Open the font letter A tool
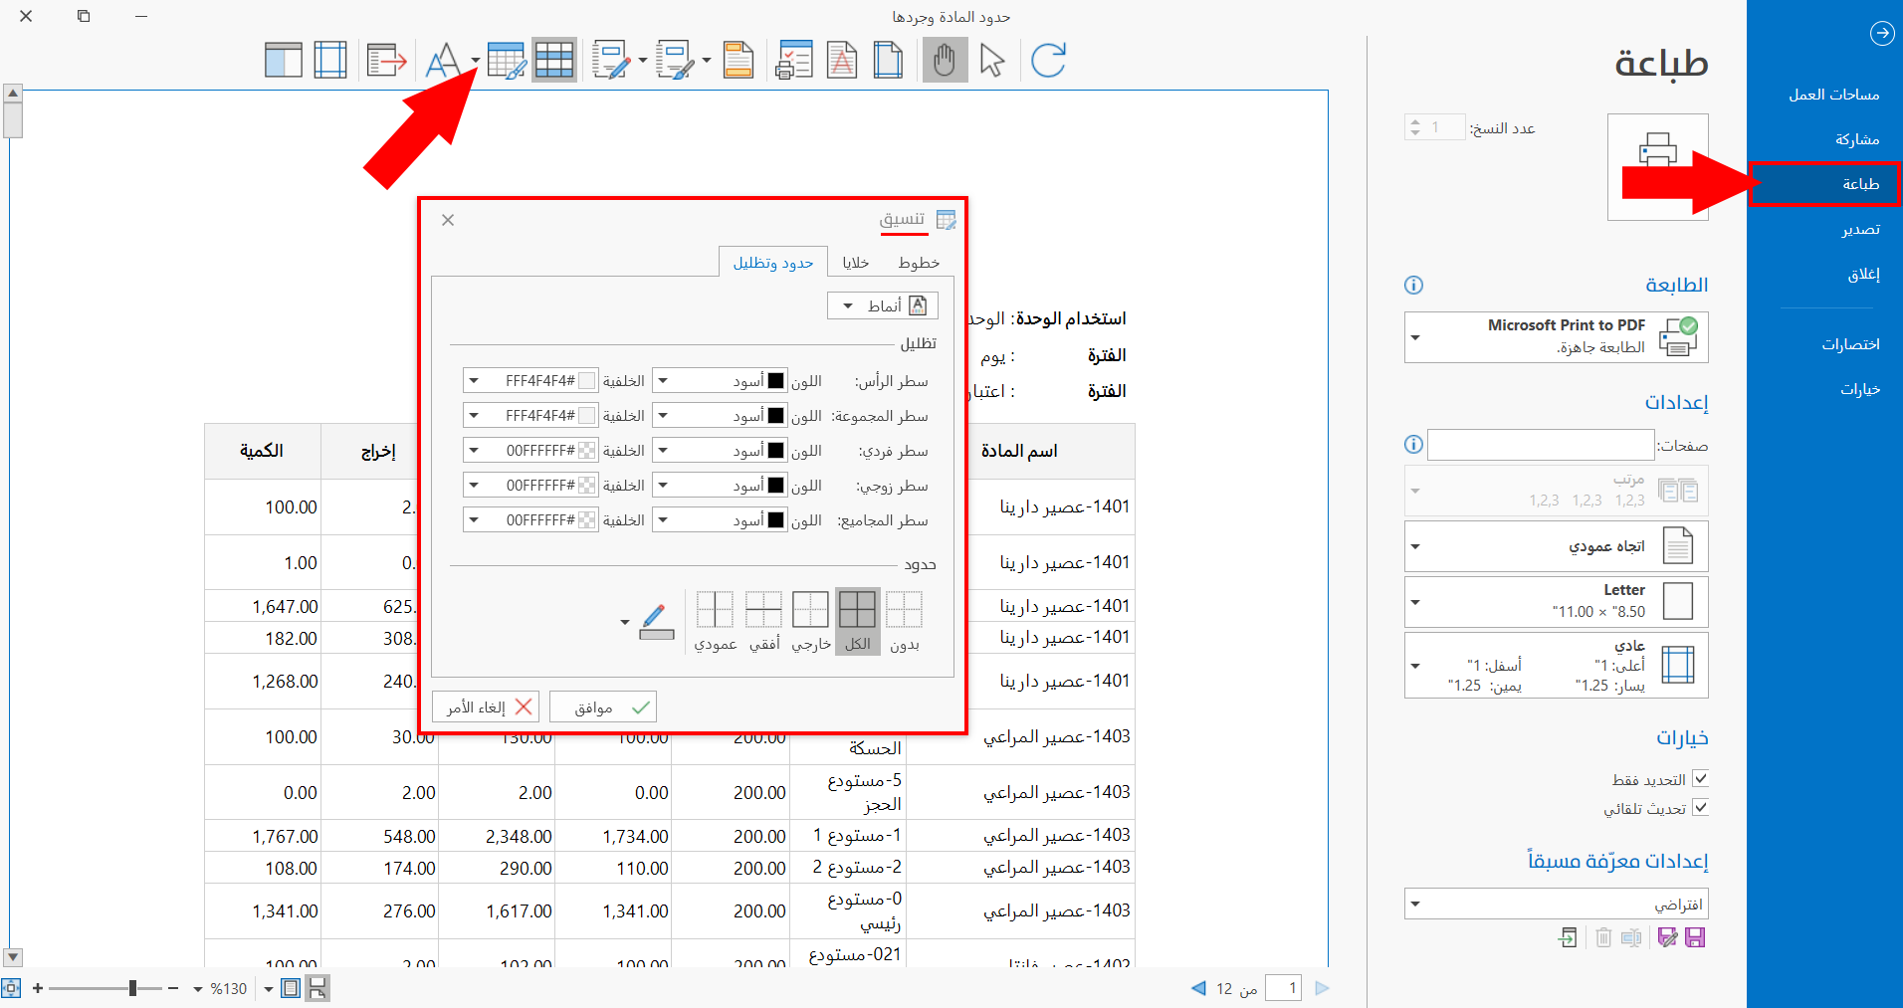This screenshot has height=1008, width=1903. pos(443,61)
